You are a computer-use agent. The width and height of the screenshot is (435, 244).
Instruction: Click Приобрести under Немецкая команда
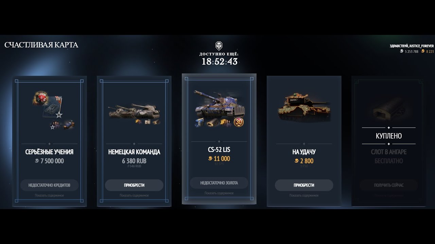(134, 185)
